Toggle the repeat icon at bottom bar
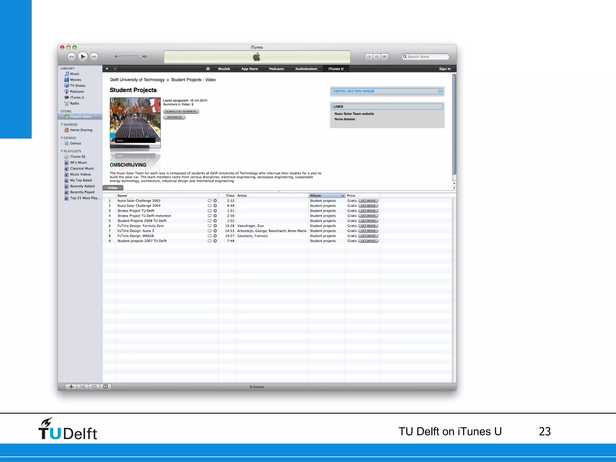Image resolution: width=616 pixels, height=462 pixels. [x=94, y=387]
